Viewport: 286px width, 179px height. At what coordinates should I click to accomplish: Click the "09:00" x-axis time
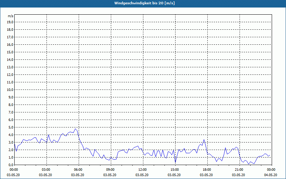[x=111, y=170]
